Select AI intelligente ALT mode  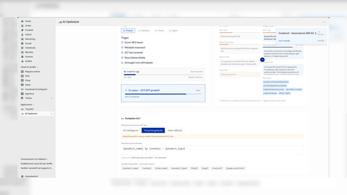click(131, 131)
